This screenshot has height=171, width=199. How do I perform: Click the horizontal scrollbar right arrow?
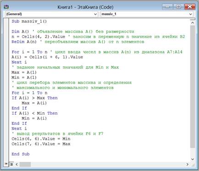[188, 165]
